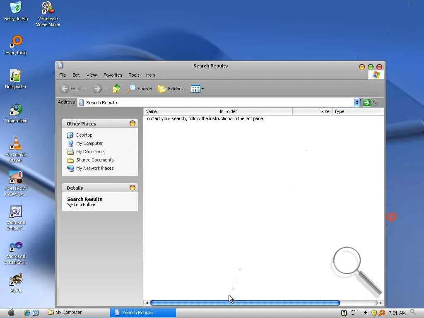Screen dimensions: 424x318
Task: Click the taskbar clock showing 7:01 AM
Action: [397, 313]
